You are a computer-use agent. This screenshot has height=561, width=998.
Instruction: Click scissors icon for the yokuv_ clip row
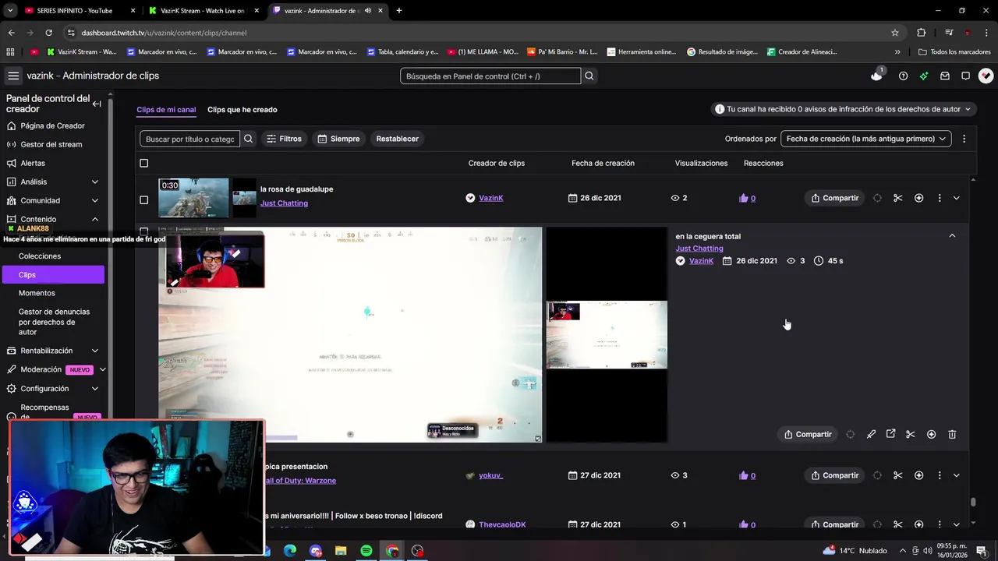point(897,475)
